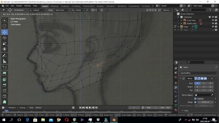Open the Physics properties tab
The height and width of the screenshot is (123, 219).
coord(176,96)
